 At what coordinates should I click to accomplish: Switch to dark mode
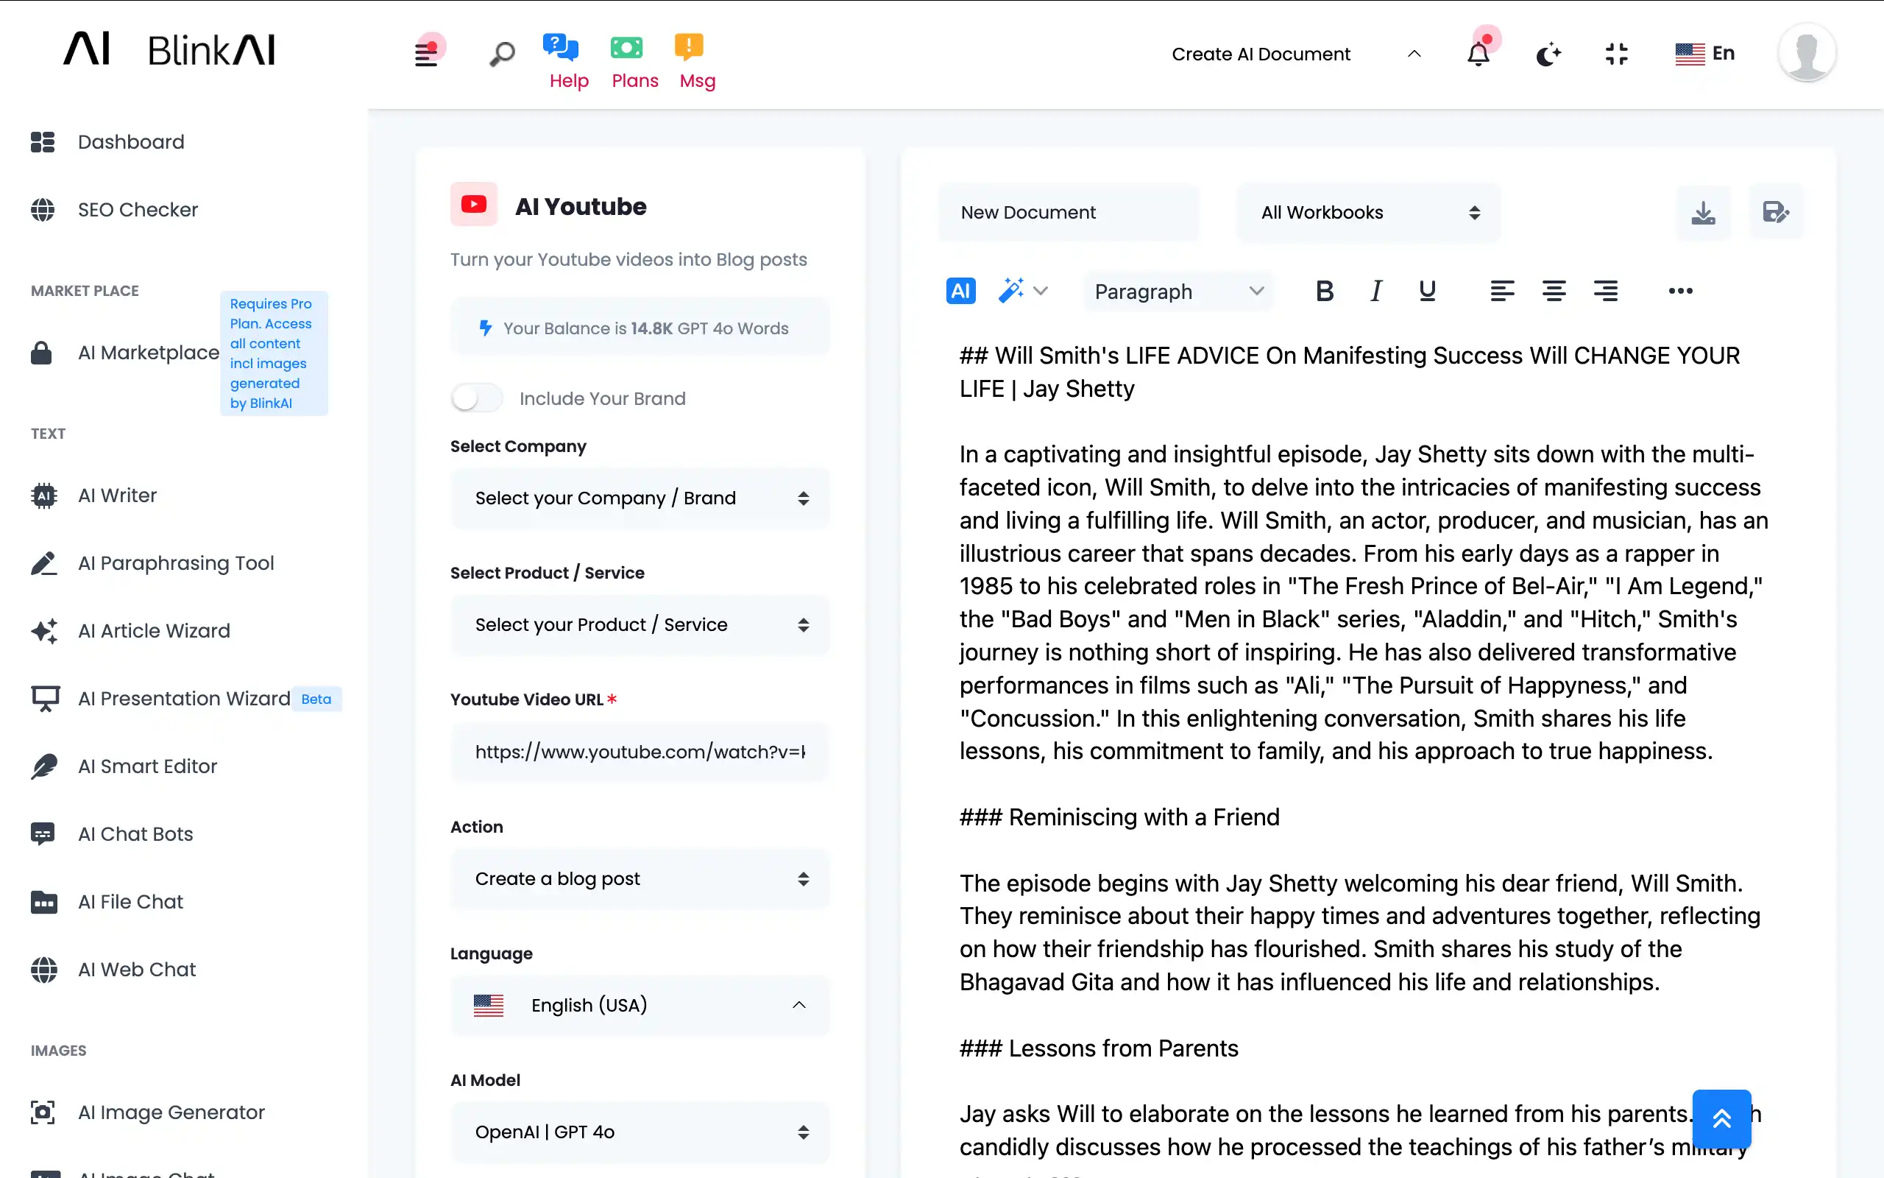(1548, 54)
